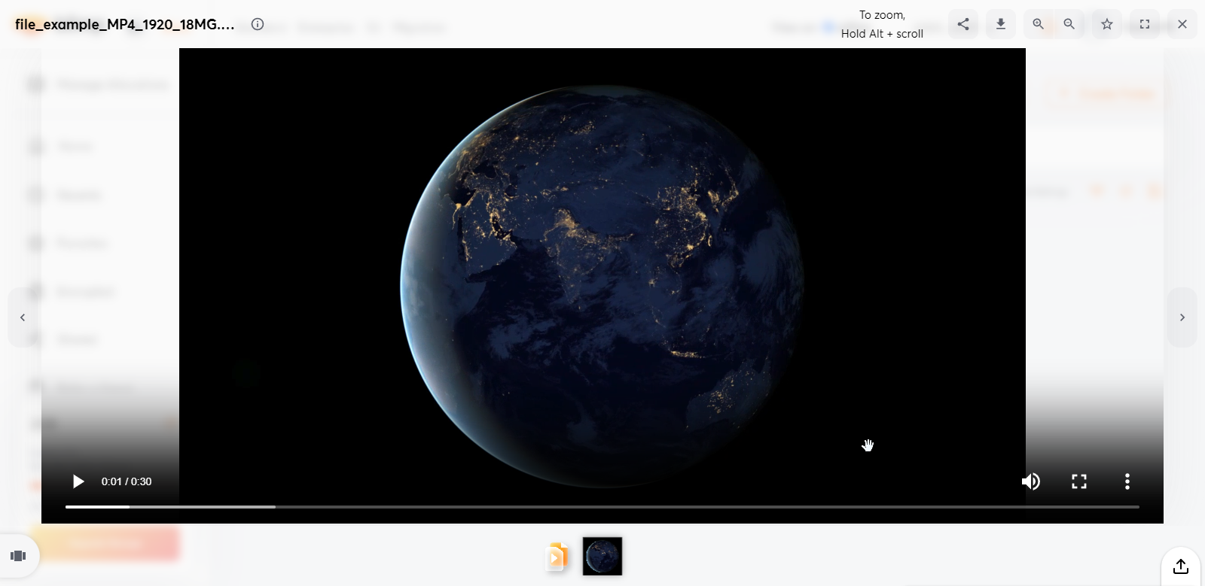The image size is (1205, 586).
Task: Enter fullscreen from the top toolbar
Action: coord(1145,24)
